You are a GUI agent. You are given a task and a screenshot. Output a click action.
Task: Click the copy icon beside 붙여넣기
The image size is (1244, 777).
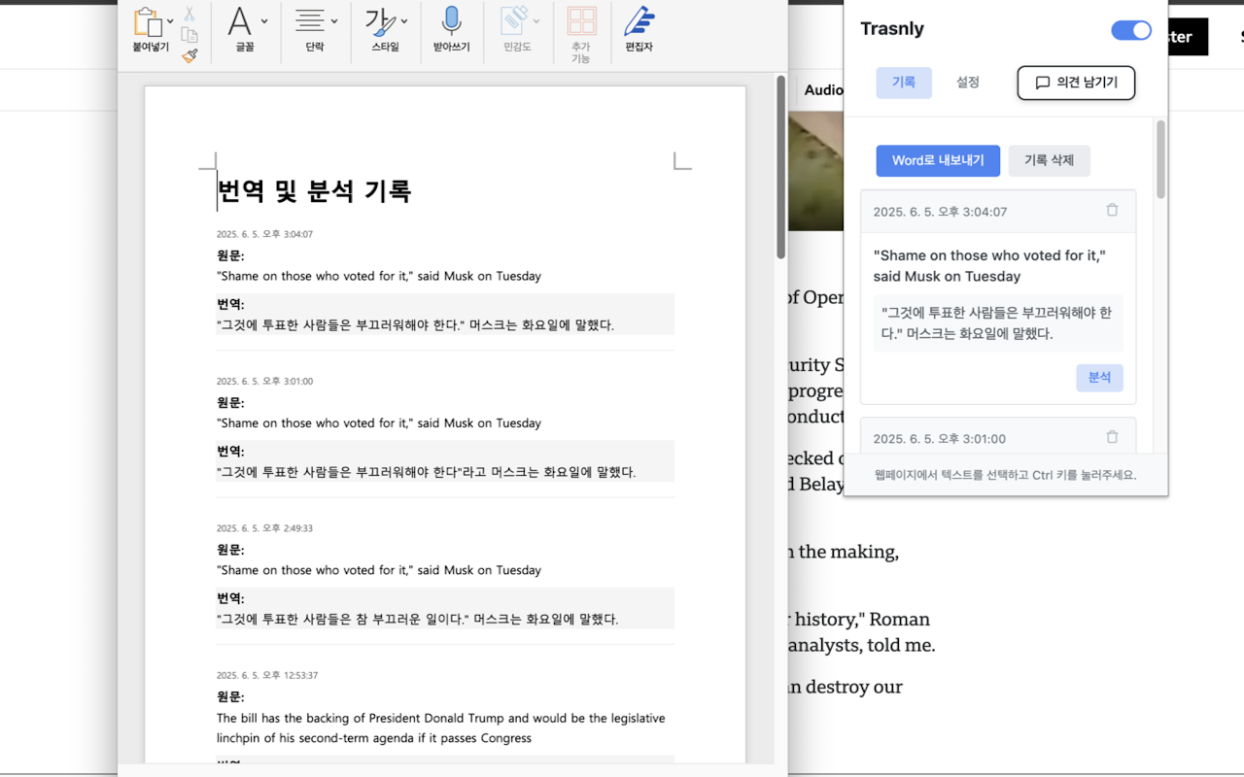coord(190,35)
